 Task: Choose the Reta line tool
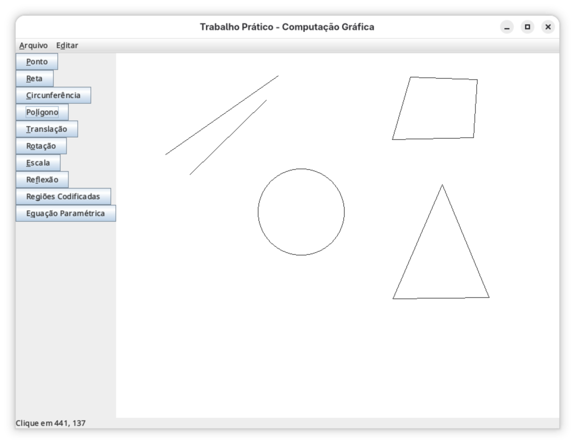click(34, 79)
